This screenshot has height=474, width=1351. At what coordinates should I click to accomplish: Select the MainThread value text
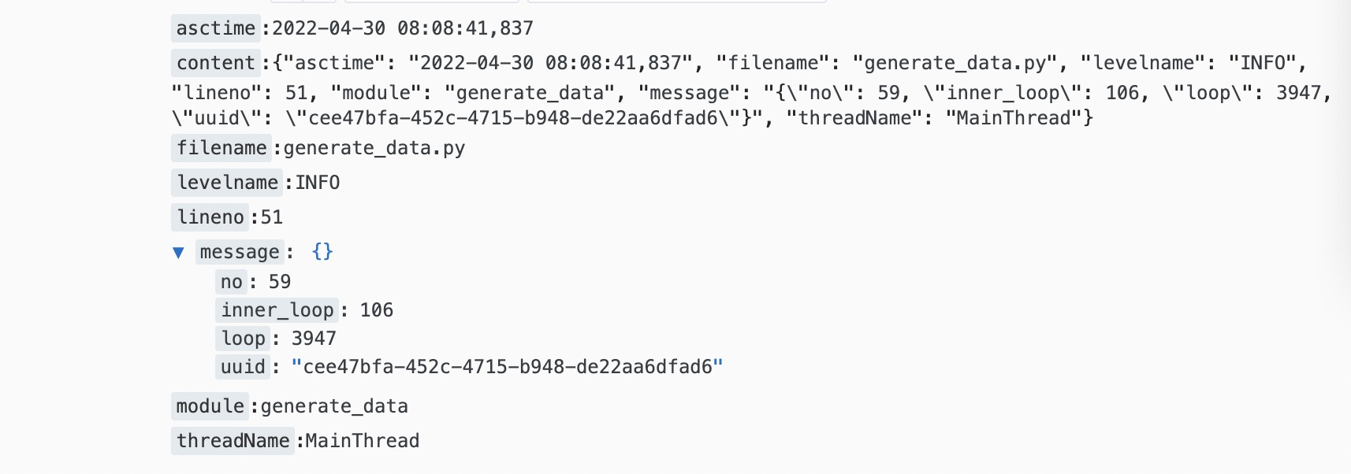click(363, 441)
